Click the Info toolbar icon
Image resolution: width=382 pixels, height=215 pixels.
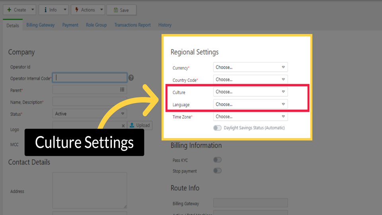click(46, 10)
